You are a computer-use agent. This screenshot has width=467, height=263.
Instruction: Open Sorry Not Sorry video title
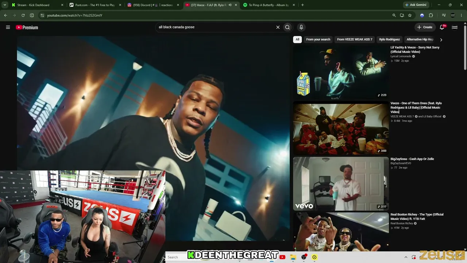415,50
